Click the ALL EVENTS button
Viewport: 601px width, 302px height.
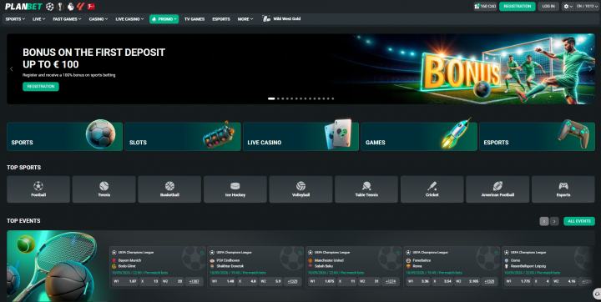click(579, 221)
